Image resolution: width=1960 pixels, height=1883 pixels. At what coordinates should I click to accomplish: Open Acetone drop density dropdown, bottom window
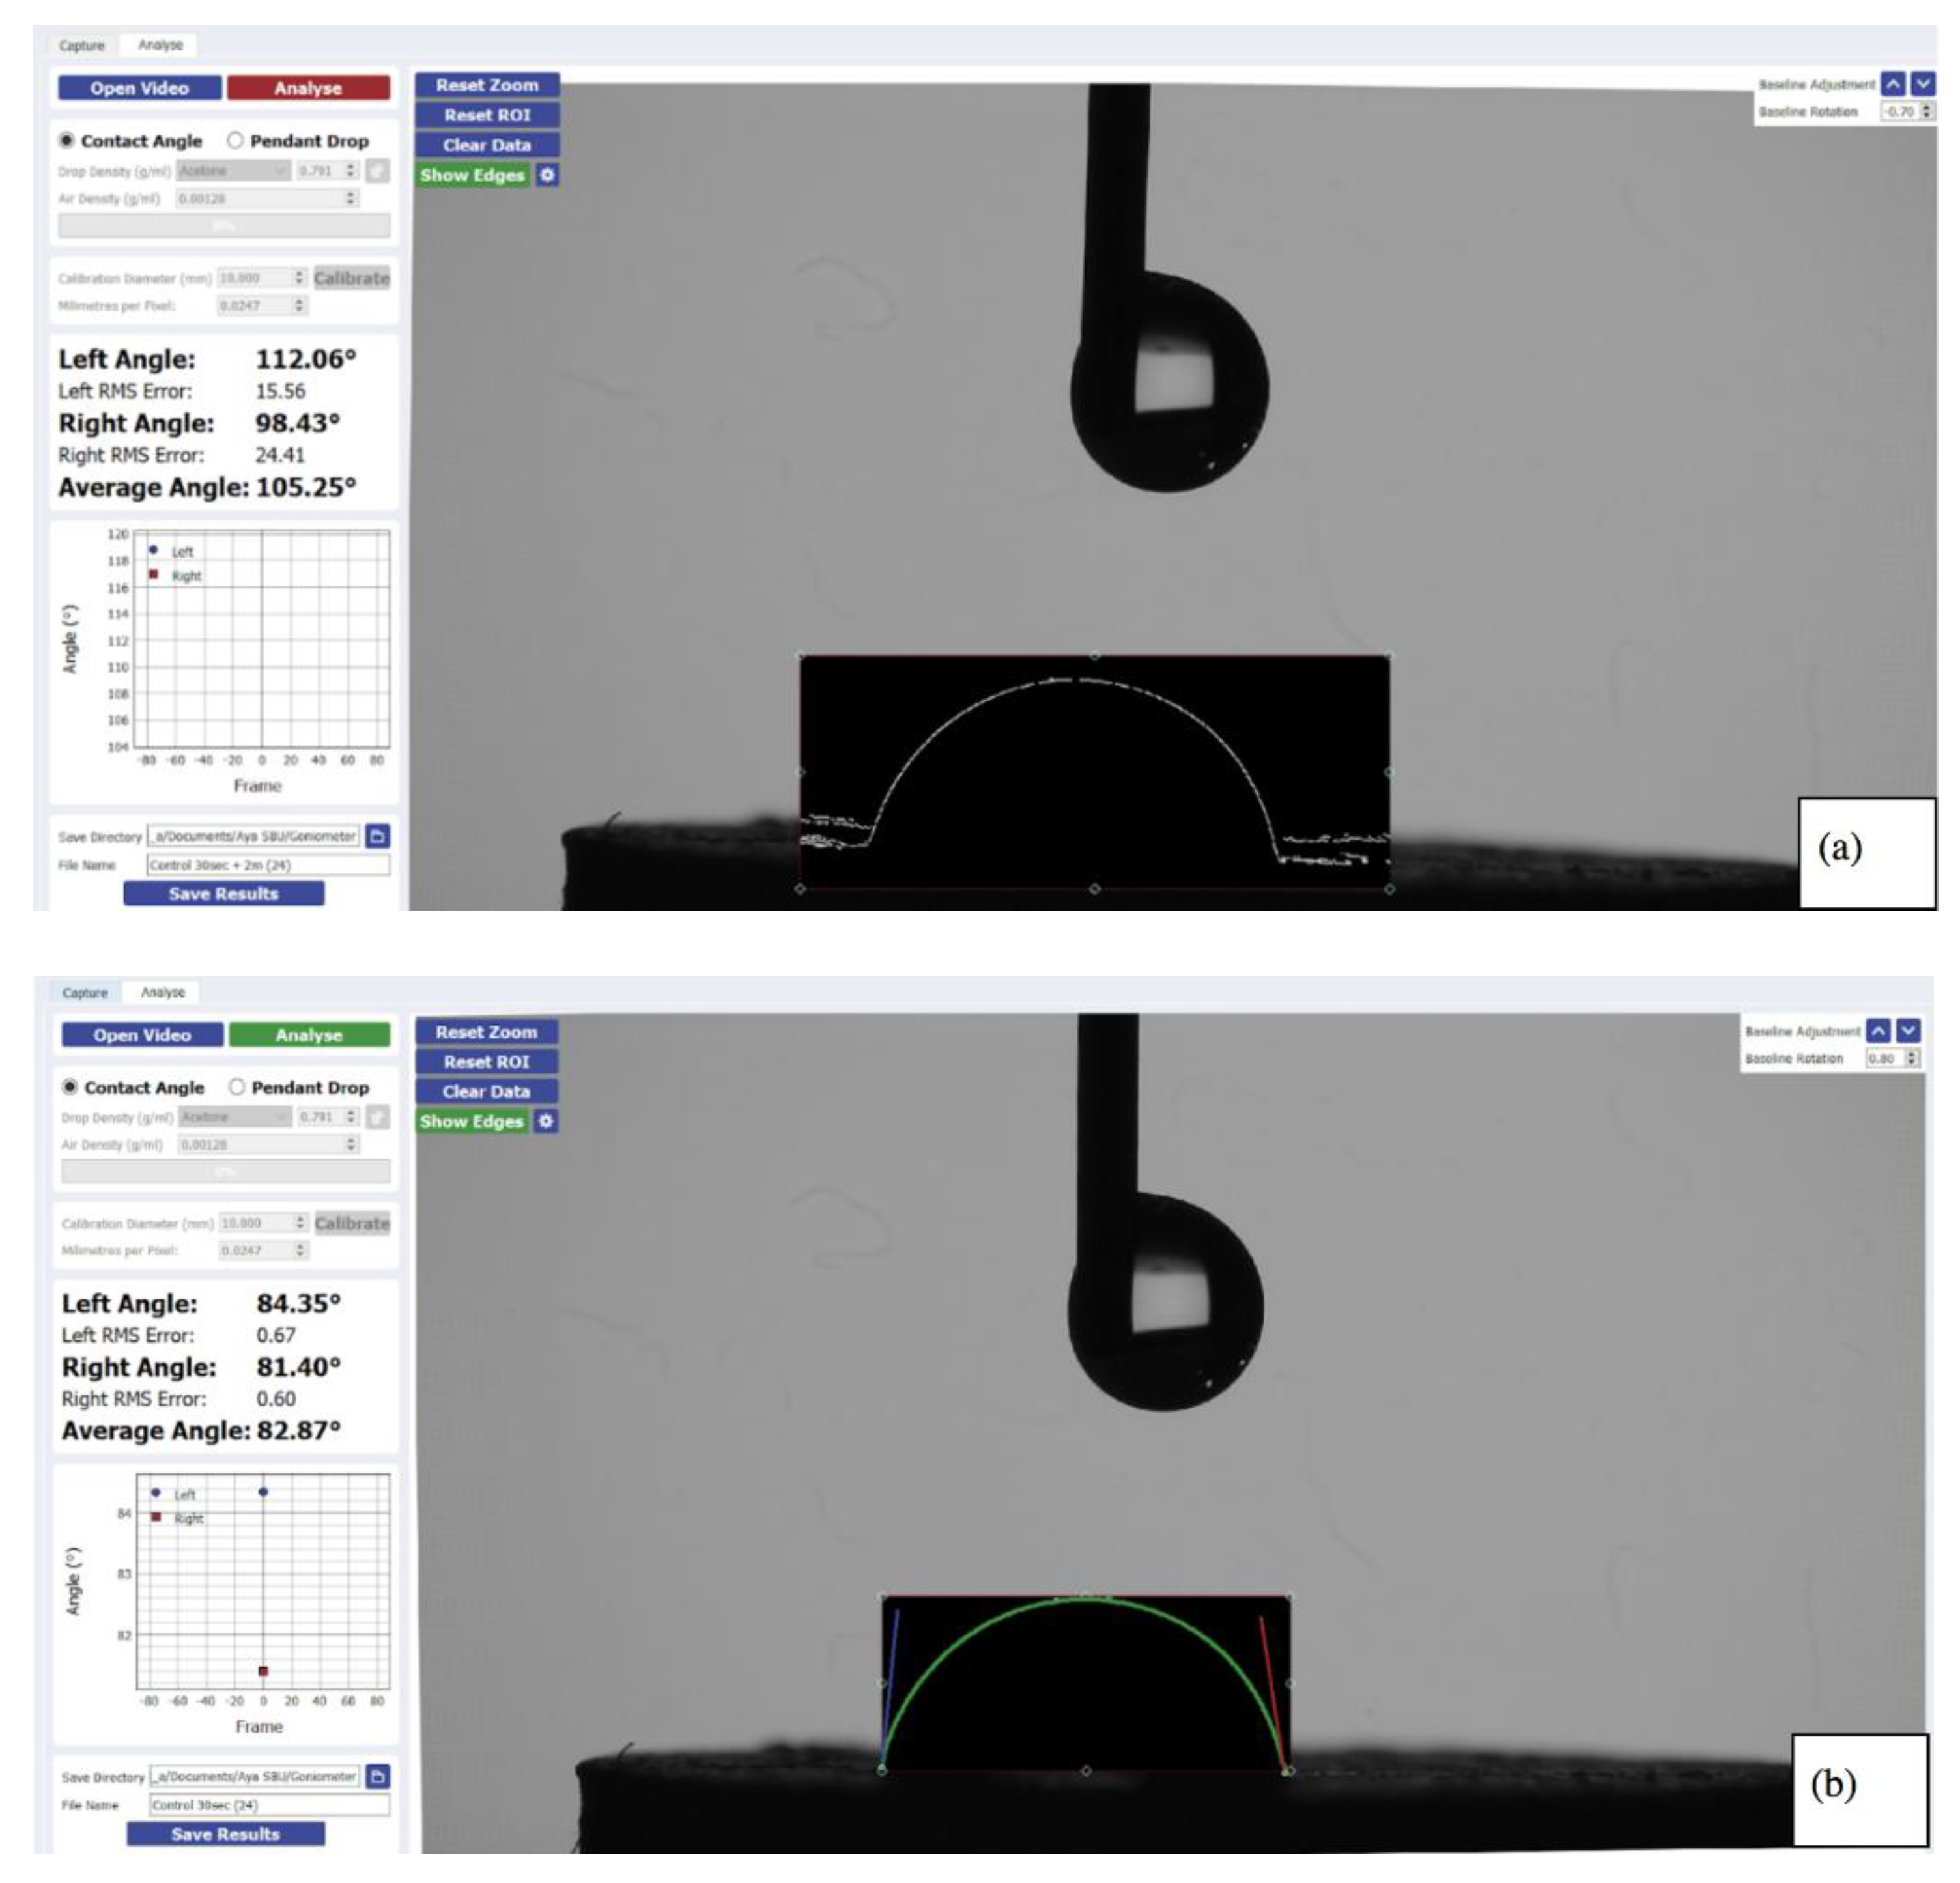click(236, 1116)
